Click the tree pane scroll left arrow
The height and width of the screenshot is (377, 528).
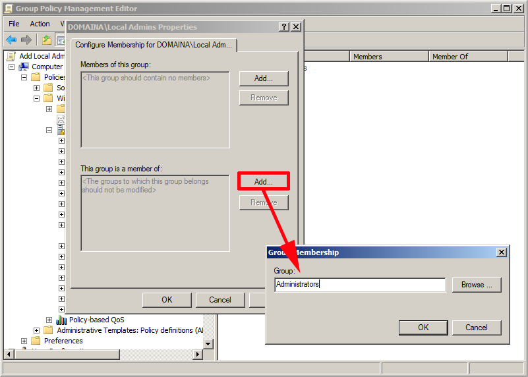pos(9,354)
